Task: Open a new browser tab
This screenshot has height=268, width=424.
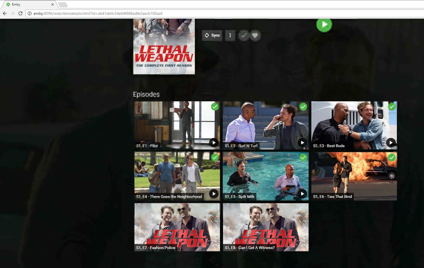Action: [63, 4]
